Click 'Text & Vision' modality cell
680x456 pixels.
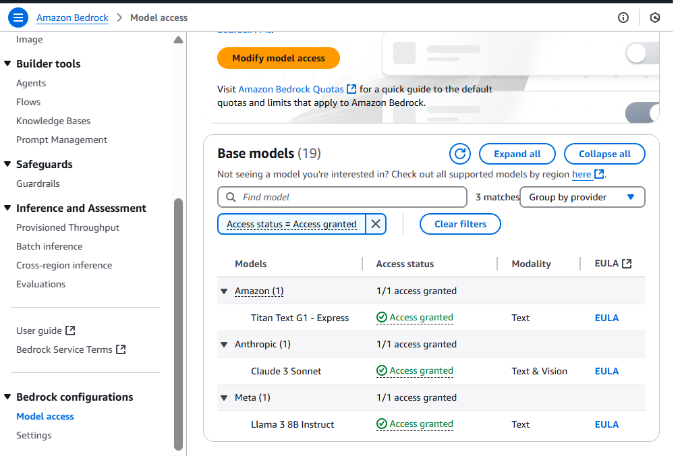point(539,371)
